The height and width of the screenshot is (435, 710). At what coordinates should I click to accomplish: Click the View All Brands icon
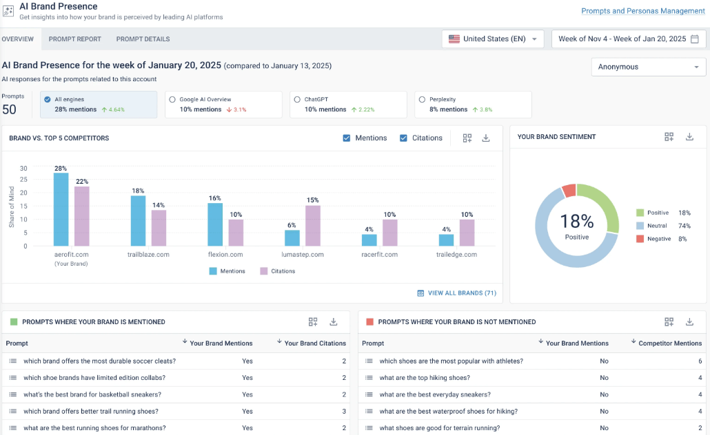pos(420,293)
